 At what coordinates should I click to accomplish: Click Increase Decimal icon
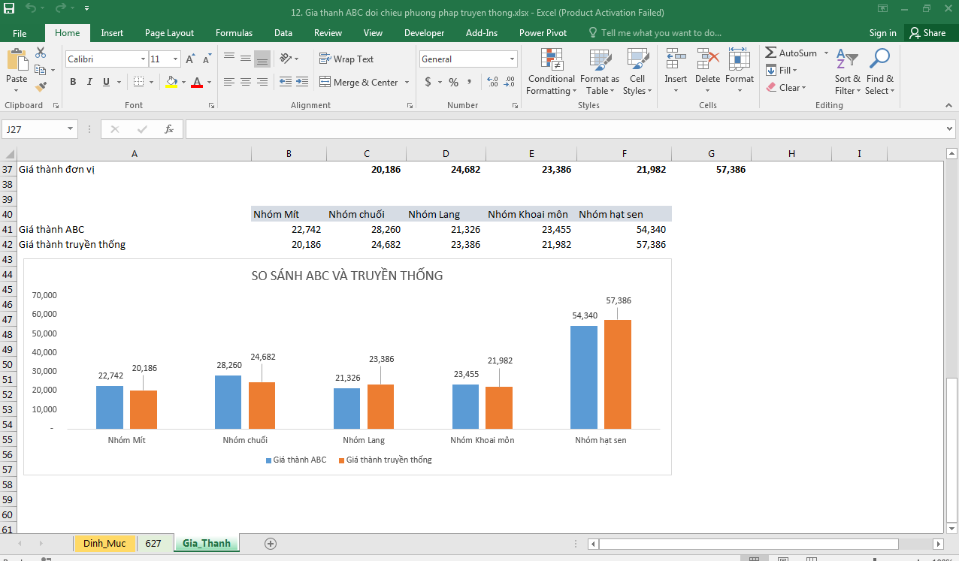(x=493, y=82)
